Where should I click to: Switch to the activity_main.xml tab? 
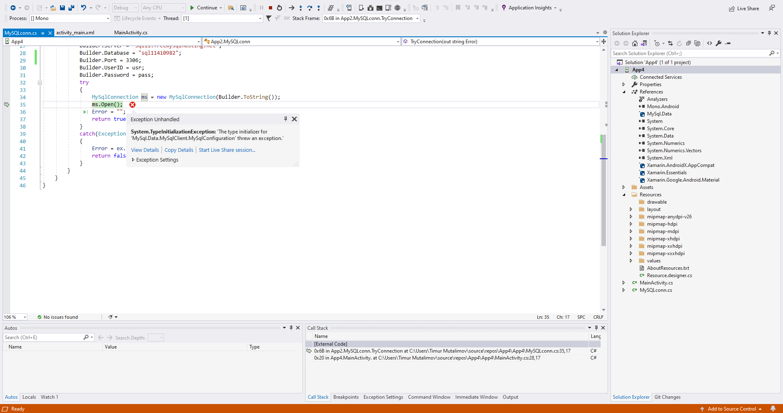[x=75, y=33]
